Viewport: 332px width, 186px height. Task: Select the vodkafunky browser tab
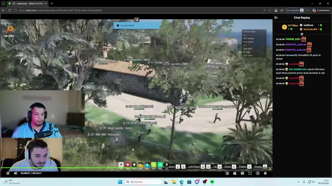tap(27, 4)
